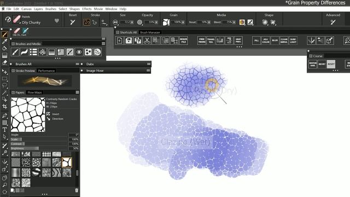Select the Text tool
This screenshot has width=350, height=197.
tap(5, 130)
